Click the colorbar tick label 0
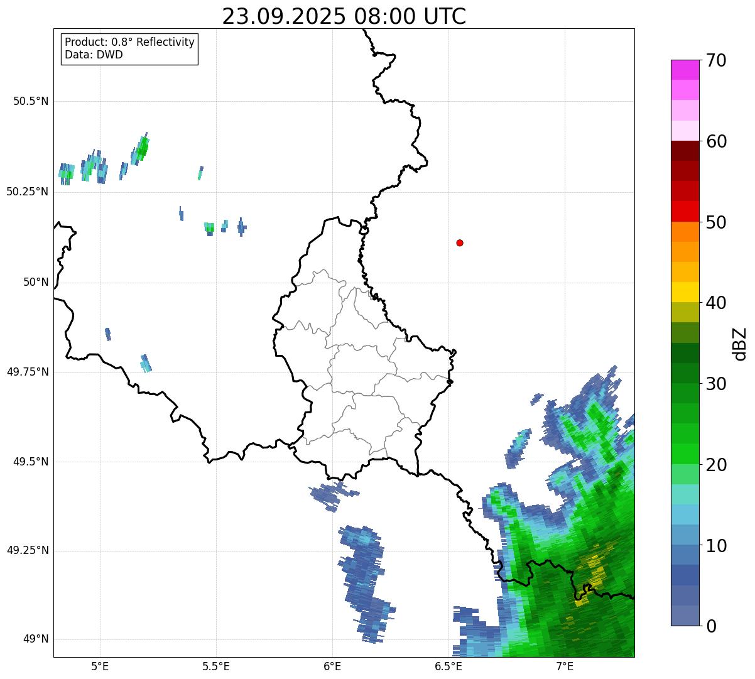 coord(711,626)
